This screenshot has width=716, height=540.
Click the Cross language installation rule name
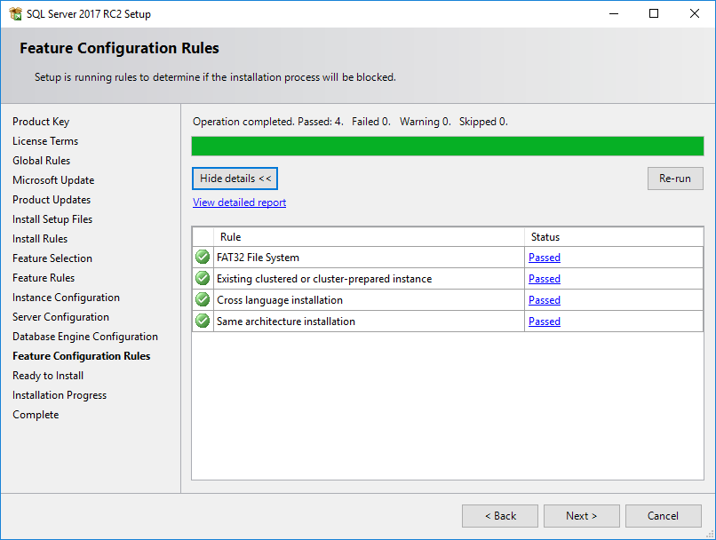point(280,300)
